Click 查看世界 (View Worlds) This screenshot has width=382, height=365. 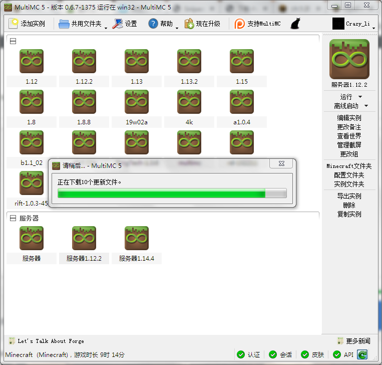click(x=349, y=136)
